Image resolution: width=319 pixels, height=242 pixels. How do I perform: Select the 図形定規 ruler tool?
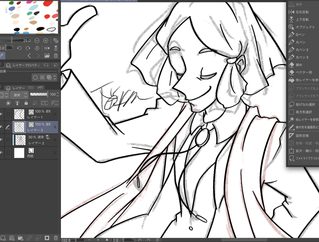303,136
